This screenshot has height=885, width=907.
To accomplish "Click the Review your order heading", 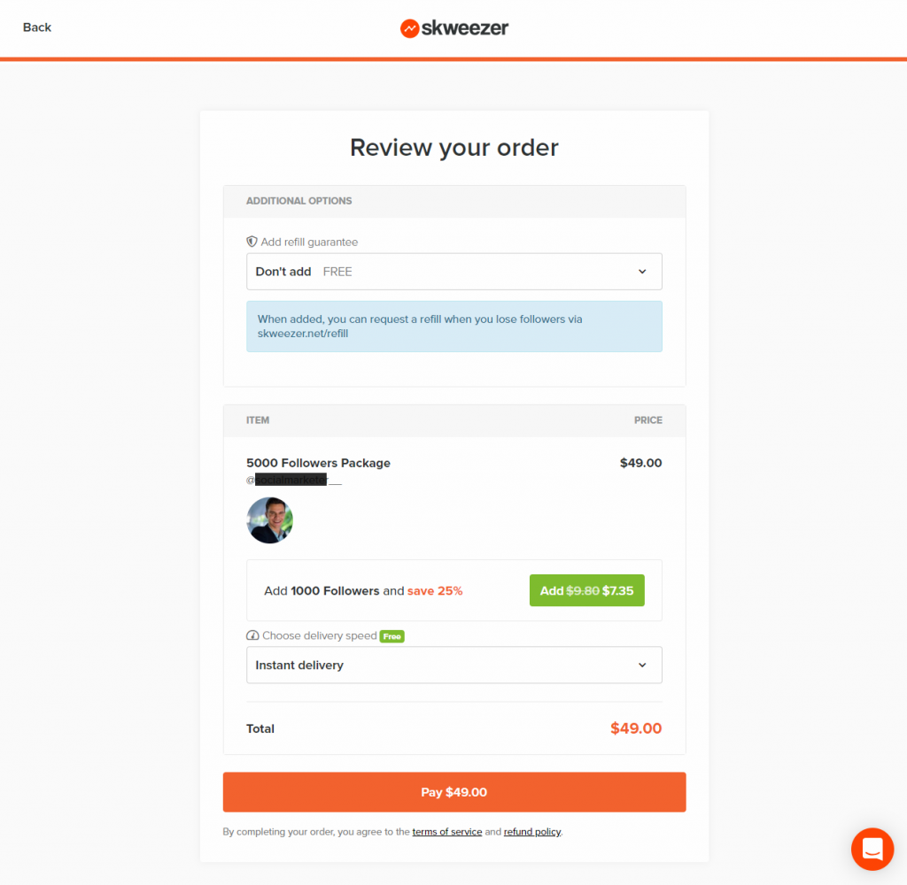I will 453,147.
